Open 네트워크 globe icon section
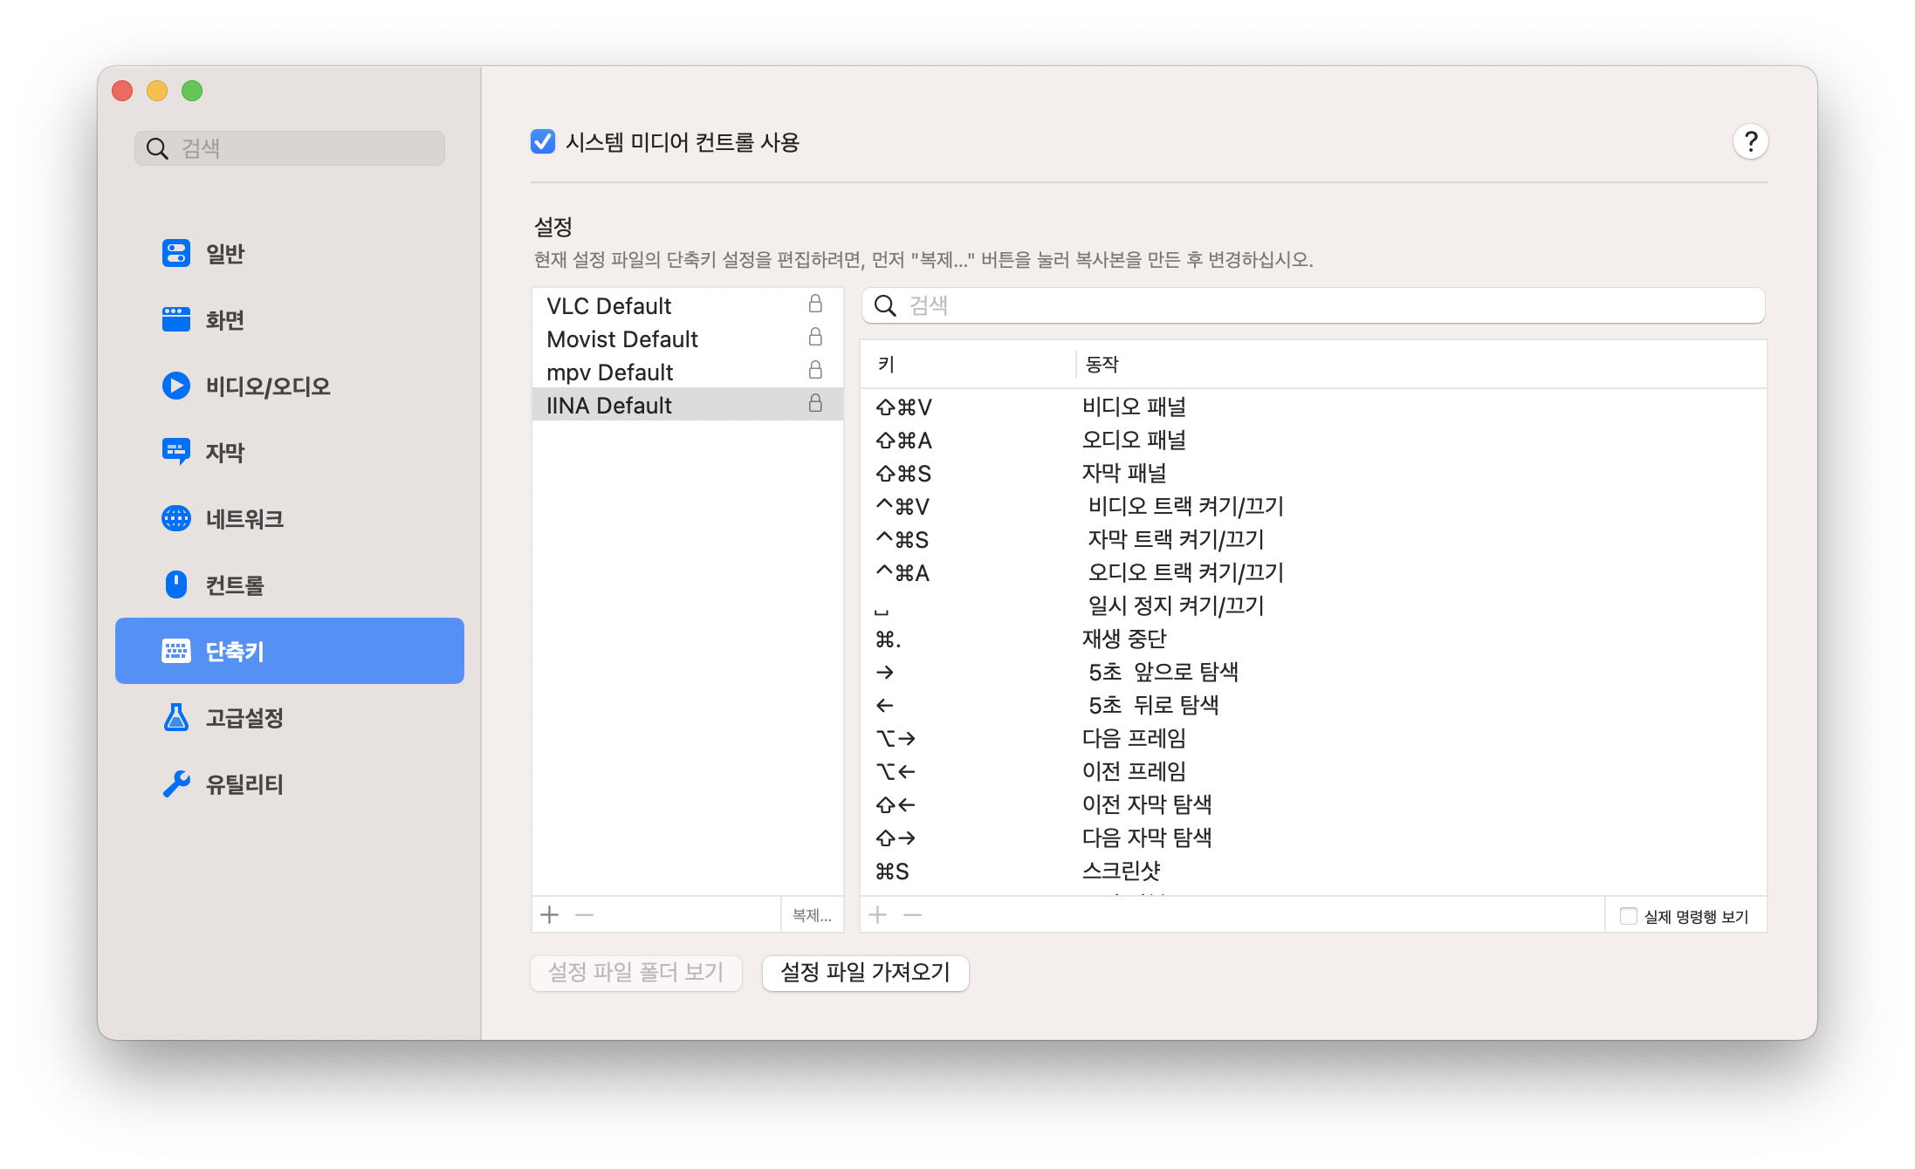The image size is (1915, 1169). coord(176,518)
